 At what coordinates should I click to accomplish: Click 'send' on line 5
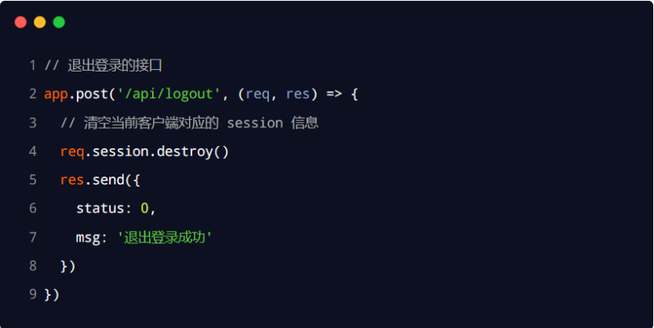click(108, 180)
